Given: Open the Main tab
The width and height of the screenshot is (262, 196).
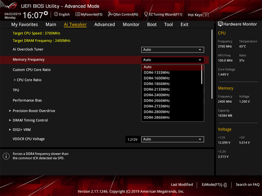Looking at the screenshot, I should 51,25.
